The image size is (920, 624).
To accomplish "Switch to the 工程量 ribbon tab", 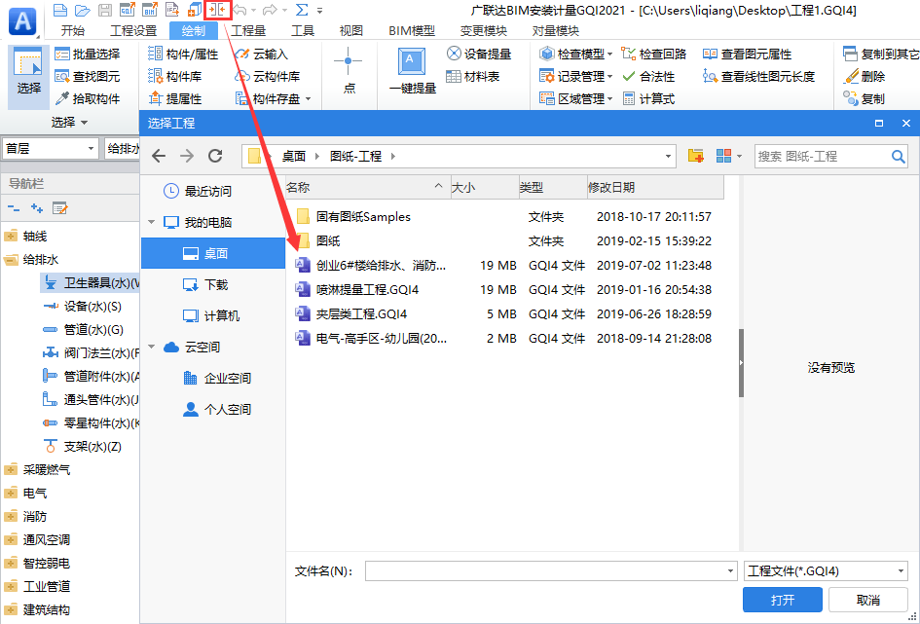I will [x=248, y=30].
